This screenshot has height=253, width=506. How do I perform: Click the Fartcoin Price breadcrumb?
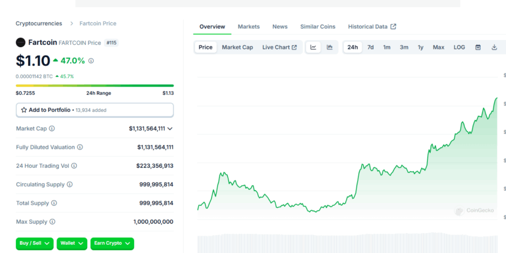click(98, 24)
